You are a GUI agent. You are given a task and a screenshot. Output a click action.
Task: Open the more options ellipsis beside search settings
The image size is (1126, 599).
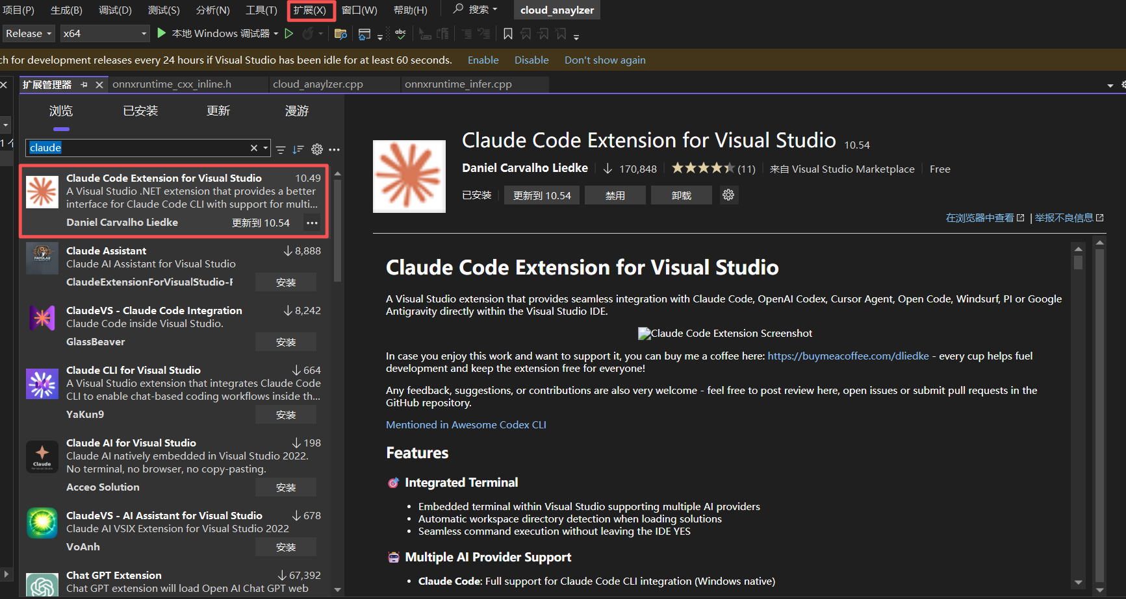click(x=335, y=149)
